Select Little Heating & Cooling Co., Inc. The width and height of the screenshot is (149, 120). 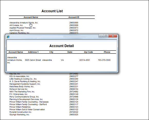pos(23,79)
